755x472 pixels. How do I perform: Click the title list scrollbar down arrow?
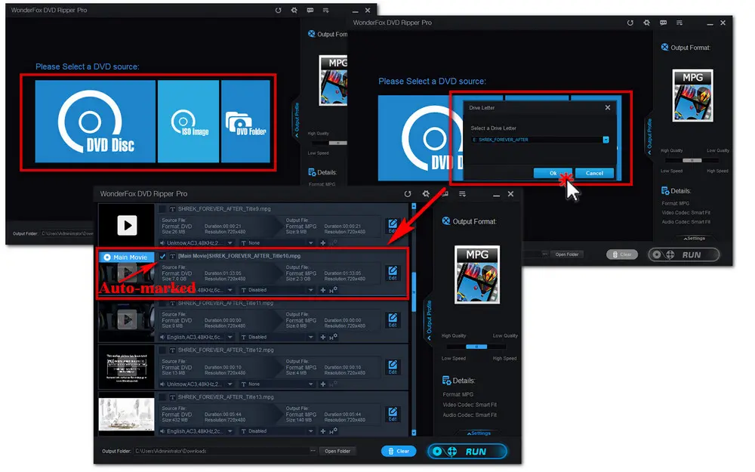tap(414, 433)
